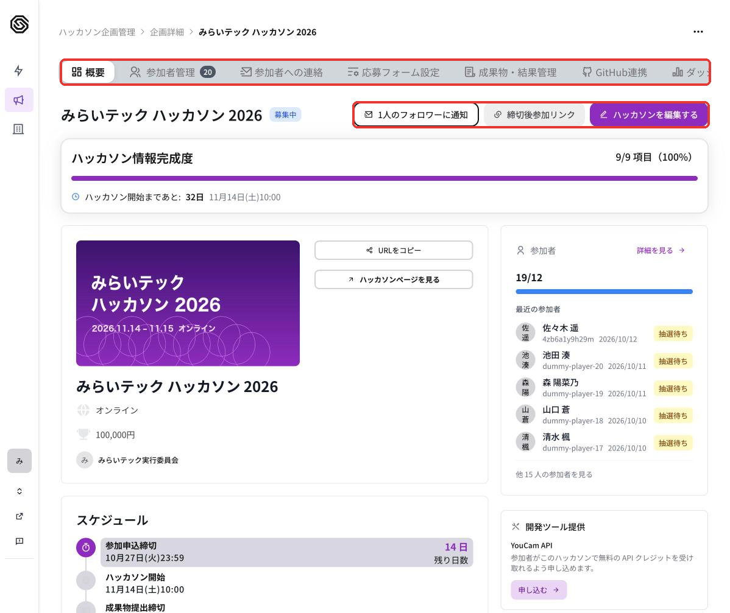This screenshot has height=613, width=730.
Task: Click みらいテック実行委員会 organizer name
Action: coord(138,460)
